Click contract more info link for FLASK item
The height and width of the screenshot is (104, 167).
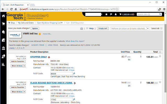coord(70,94)
